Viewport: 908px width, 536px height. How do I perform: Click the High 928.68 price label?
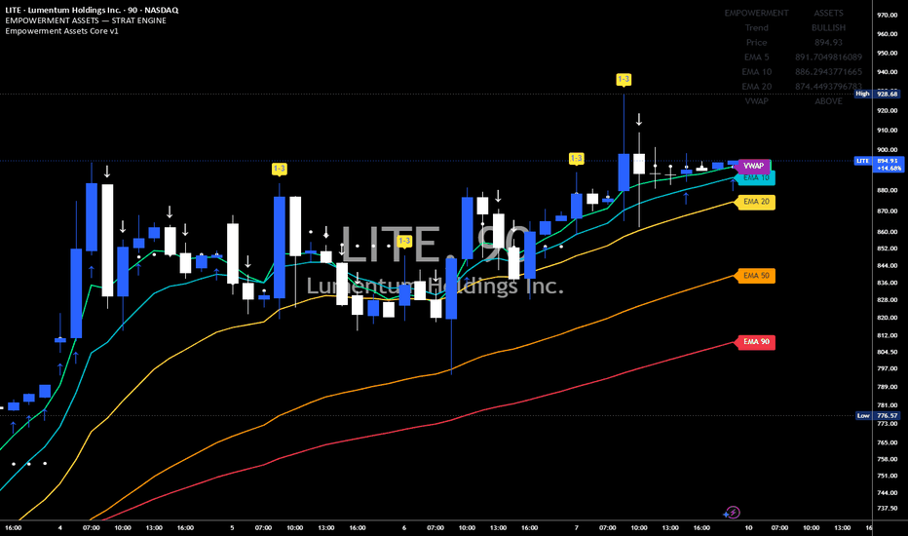(x=878, y=94)
